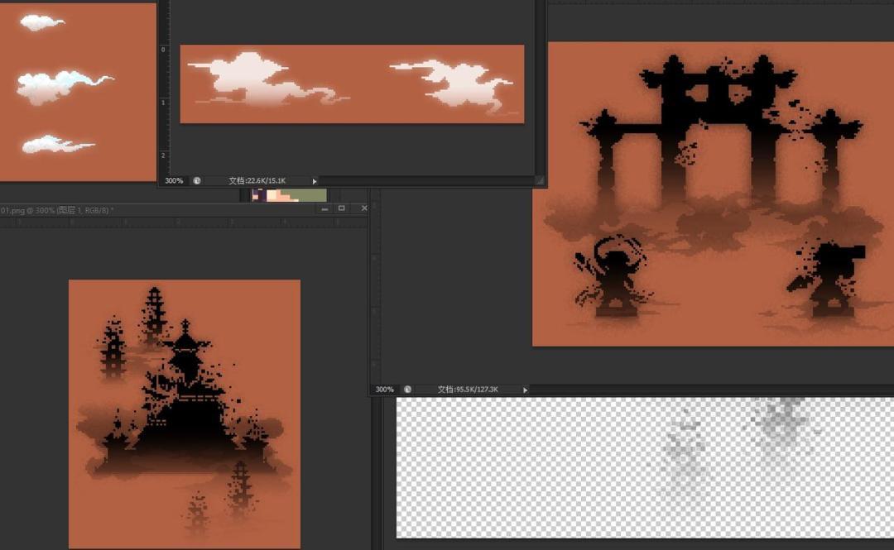
Task: Open status menu arrow next to 95.5K/127.3K
Action: tap(525, 390)
